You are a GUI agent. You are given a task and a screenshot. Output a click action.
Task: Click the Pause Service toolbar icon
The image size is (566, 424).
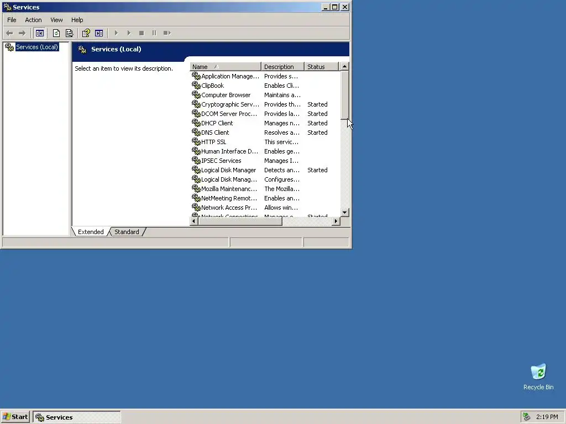(x=154, y=33)
